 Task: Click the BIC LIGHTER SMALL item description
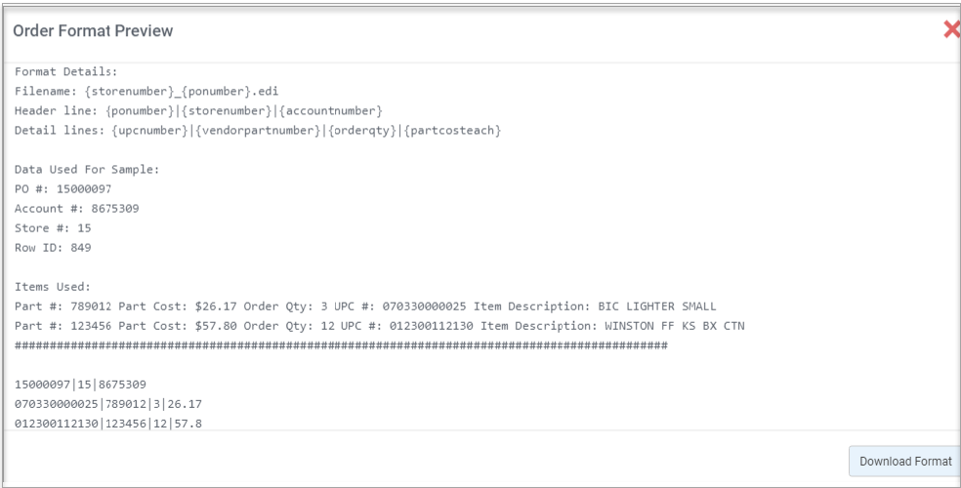[x=657, y=306]
